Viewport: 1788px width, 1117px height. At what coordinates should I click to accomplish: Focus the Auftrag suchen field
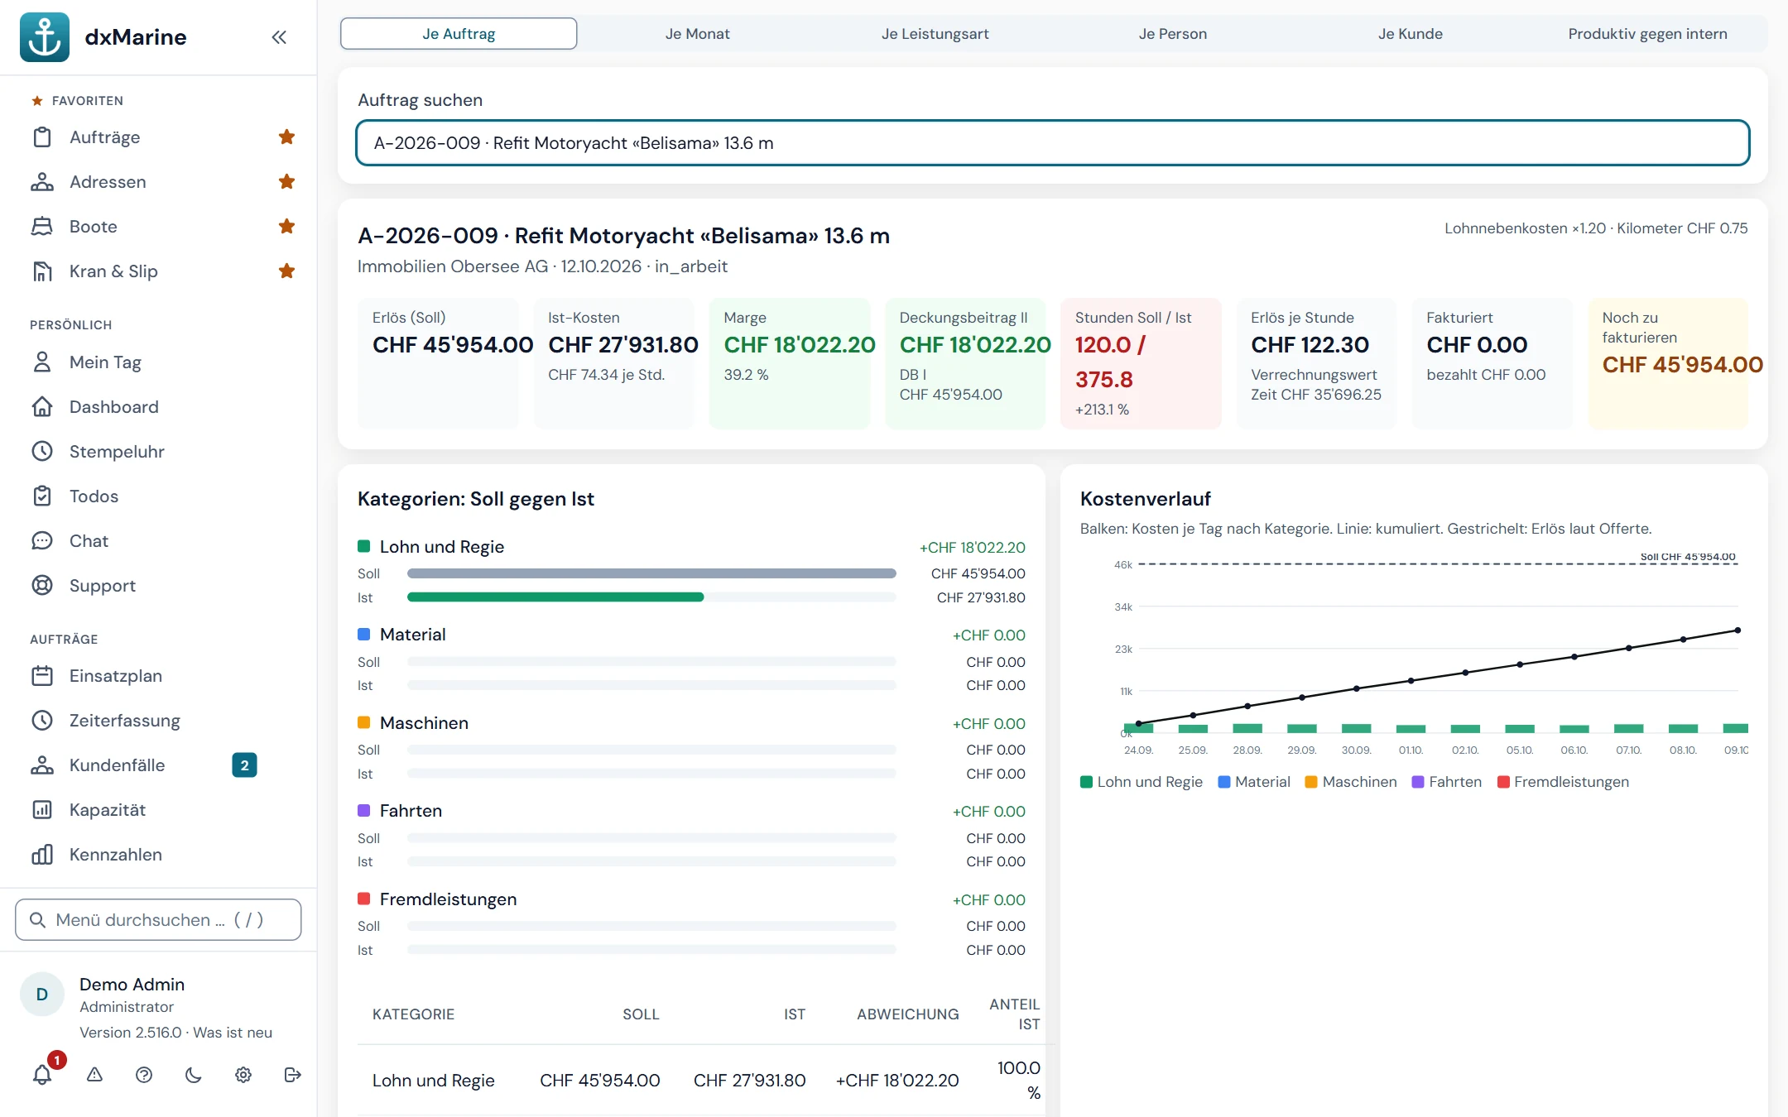pyautogui.click(x=1052, y=143)
